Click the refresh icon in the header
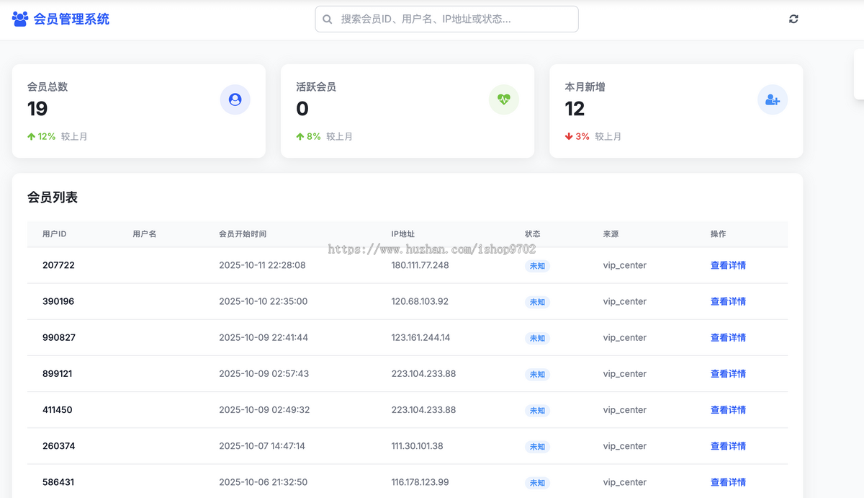 (793, 19)
